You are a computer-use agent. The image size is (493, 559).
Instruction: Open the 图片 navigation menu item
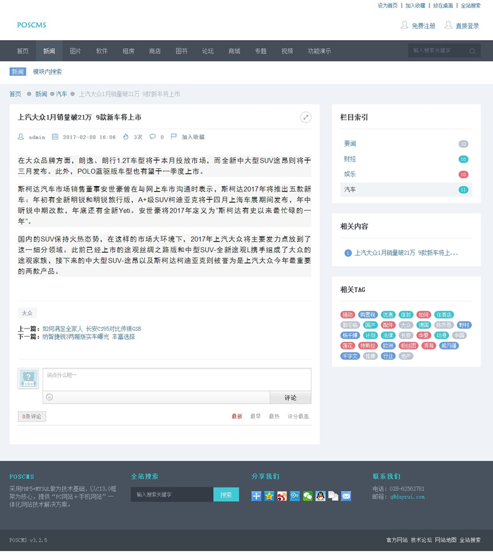pyautogui.click(x=75, y=51)
